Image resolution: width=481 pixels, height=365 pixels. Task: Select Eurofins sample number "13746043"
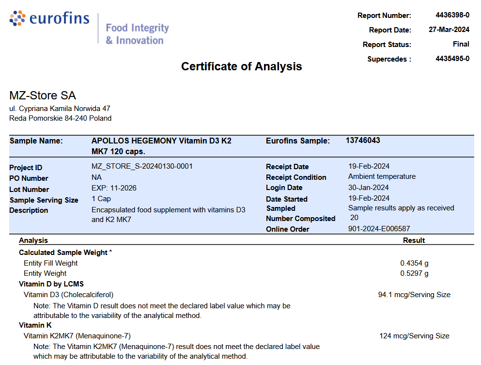pos(363,140)
